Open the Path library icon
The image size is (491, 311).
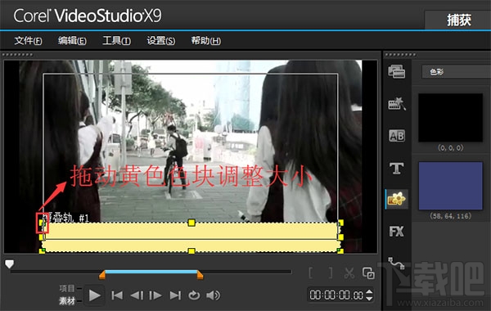[x=396, y=263]
